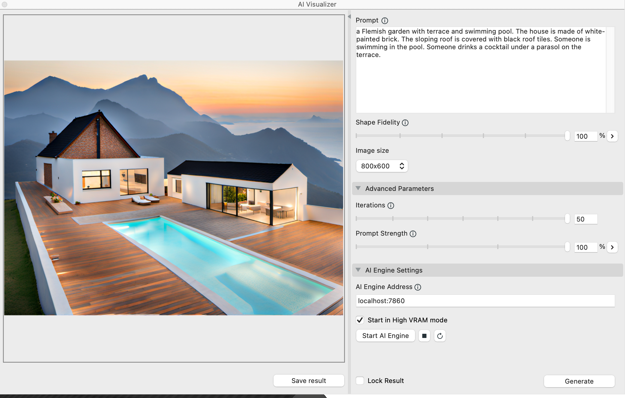
Task: Click the panel collapse arrow on divider
Action: pos(349,17)
